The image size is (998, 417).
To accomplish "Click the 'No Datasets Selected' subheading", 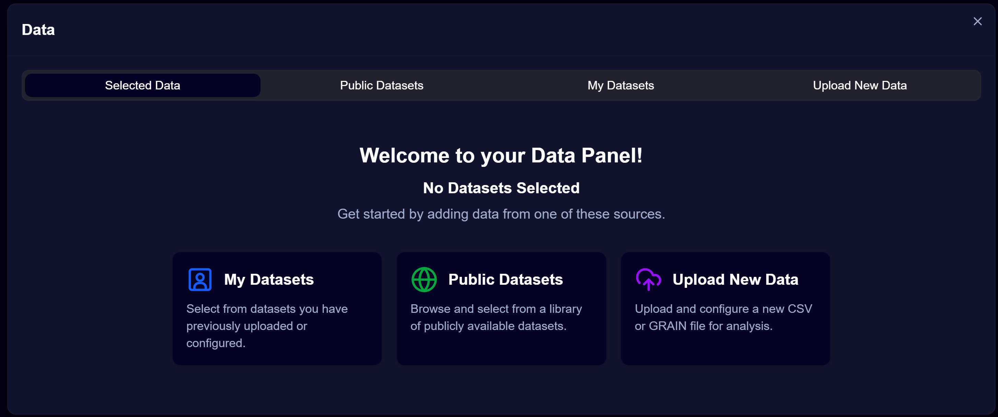I will pyautogui.click(x=501, y=188).
